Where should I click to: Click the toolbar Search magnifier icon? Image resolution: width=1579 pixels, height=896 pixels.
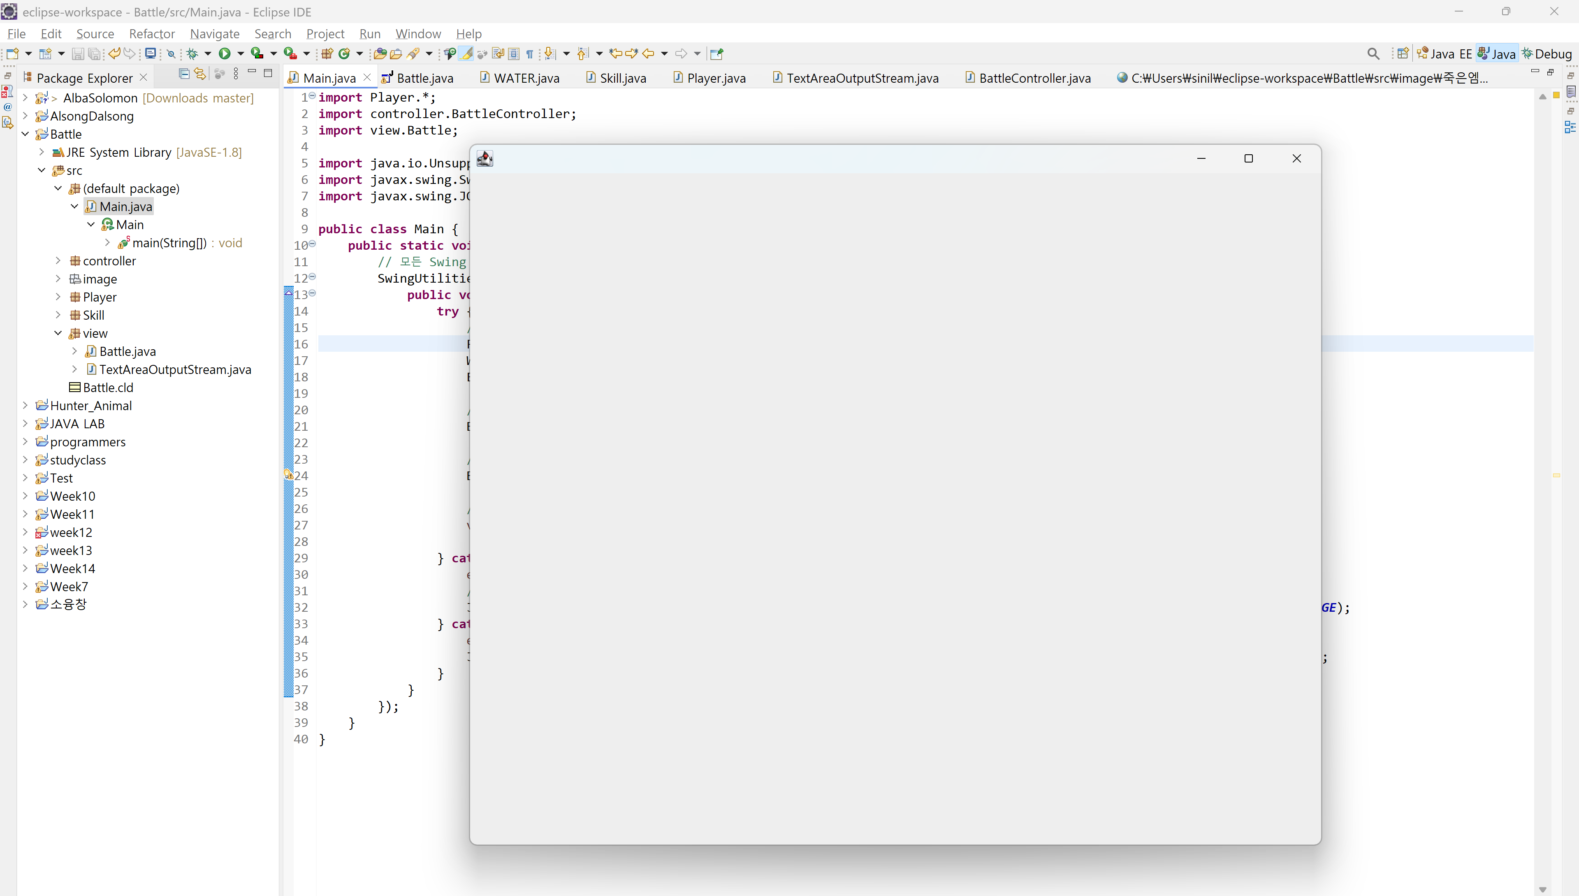pos(1373,53)
